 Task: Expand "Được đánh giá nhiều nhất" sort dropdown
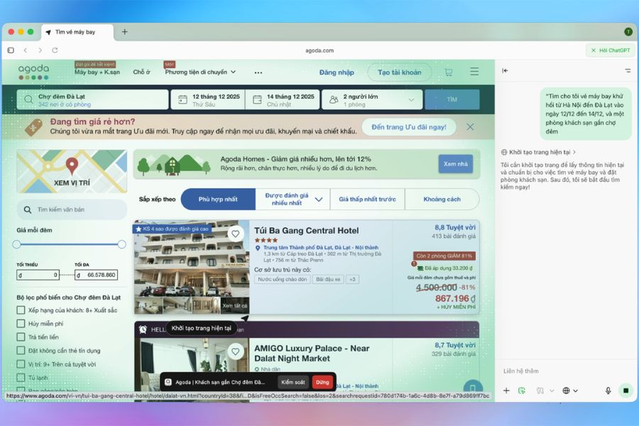pos(319,200)
